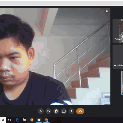Select the main speaker video tile
123x123 pixels.
pos(55,57)
